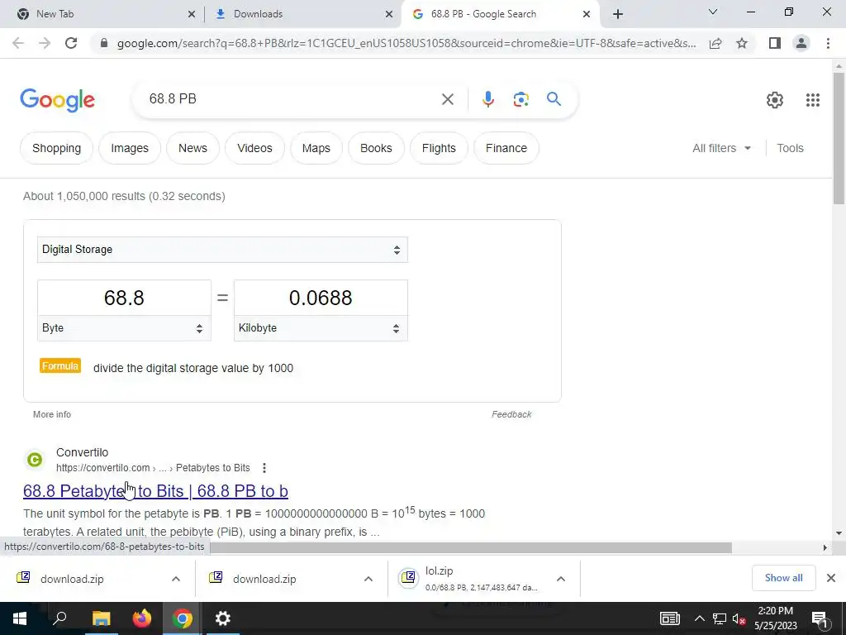Viewport: 846px width, 635px height.
Task: Filter results by News
Action: (192, 148)
